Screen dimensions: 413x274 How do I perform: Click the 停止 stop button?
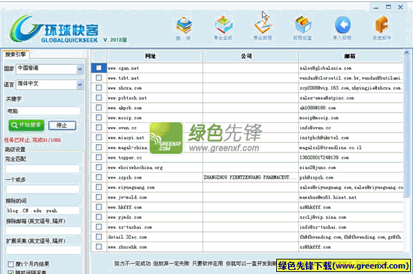[x=62, y=126]
